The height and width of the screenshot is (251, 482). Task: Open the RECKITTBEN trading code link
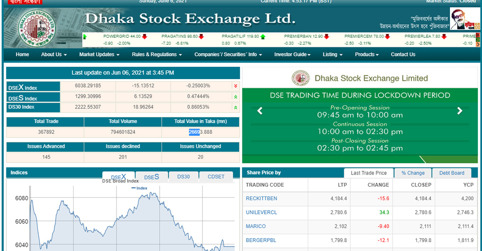click(261, 198)
